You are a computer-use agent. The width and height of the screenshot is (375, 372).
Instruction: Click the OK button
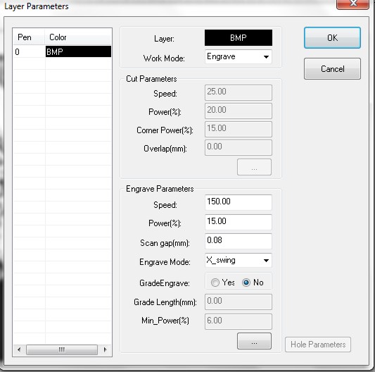click(x=332, y=38)
